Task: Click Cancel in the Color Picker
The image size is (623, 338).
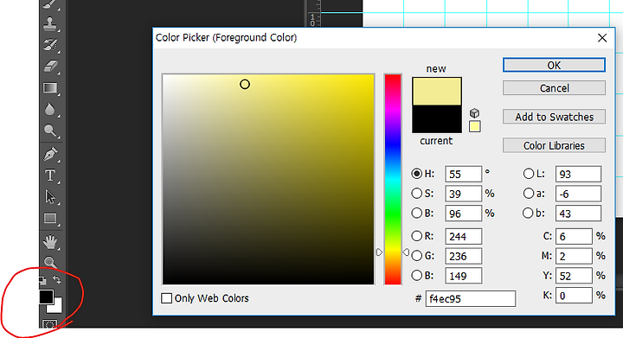Action: pyautogui.click(x=554, y=88)
